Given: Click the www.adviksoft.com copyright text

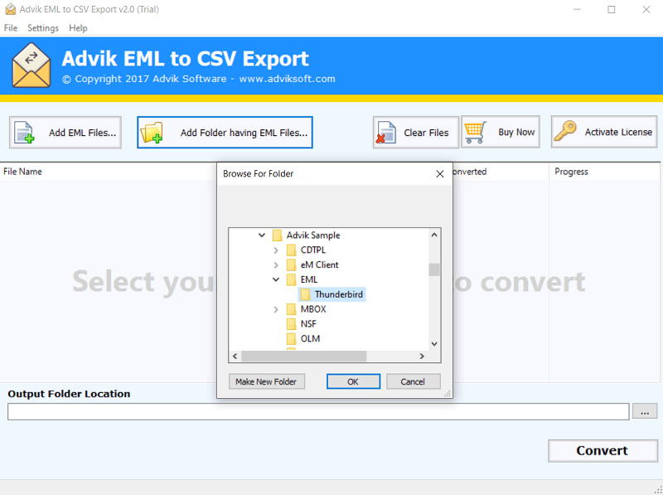Looking at the screenshot, I should 287,79.
